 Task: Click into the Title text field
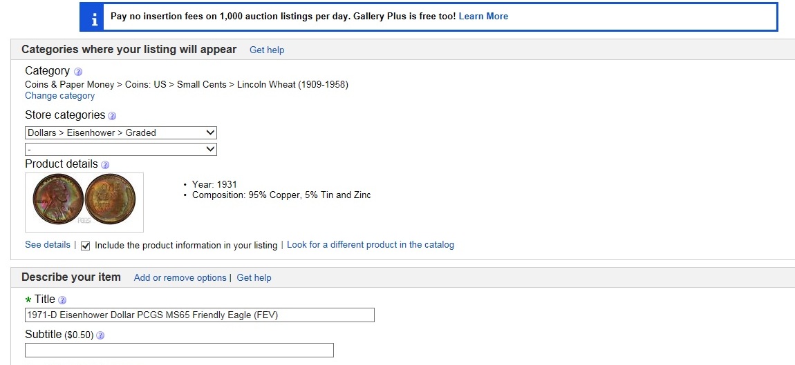click(x=199, y=315)
